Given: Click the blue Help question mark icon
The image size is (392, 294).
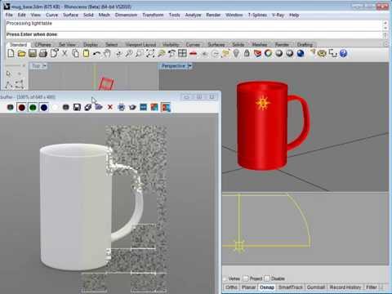Looking at the screenshot, I should 344,53.
